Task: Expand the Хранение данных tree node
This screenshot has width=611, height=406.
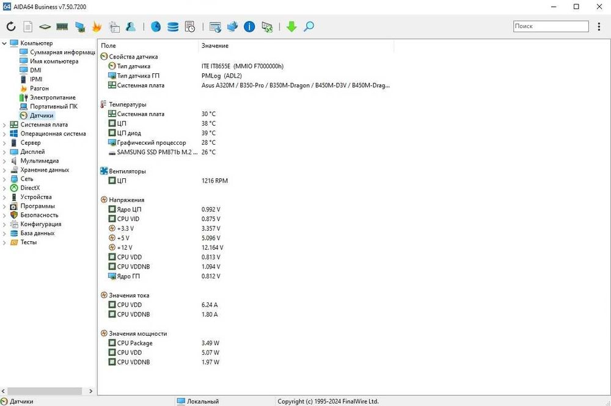Action: tap(4, 170)
